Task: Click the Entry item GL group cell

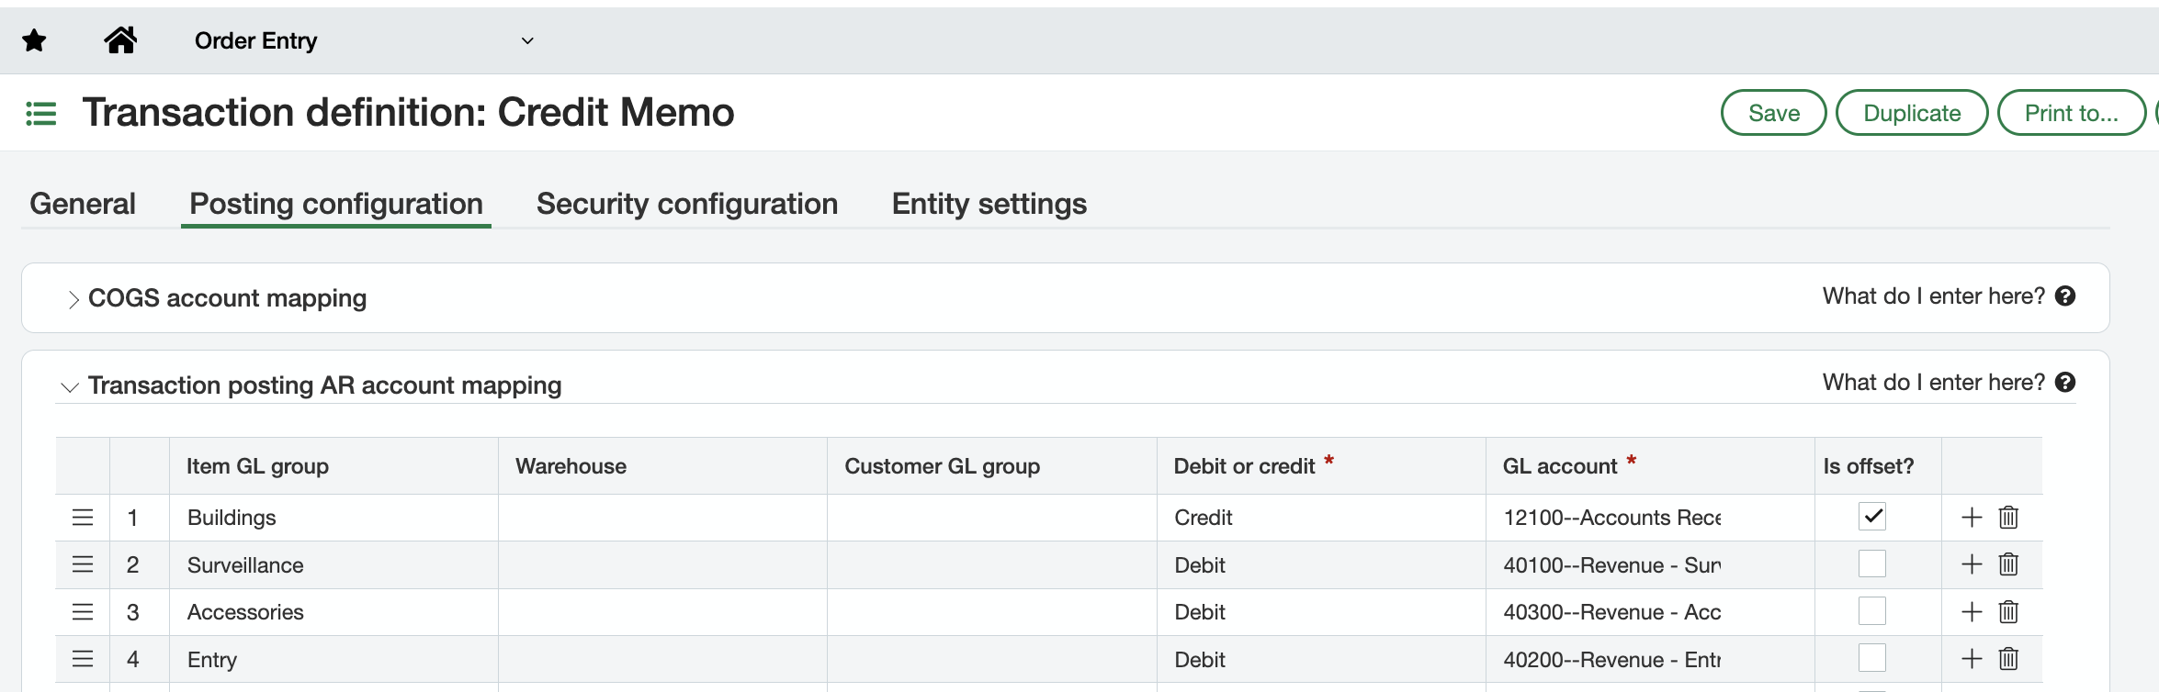Action: [x=333, y=659]
